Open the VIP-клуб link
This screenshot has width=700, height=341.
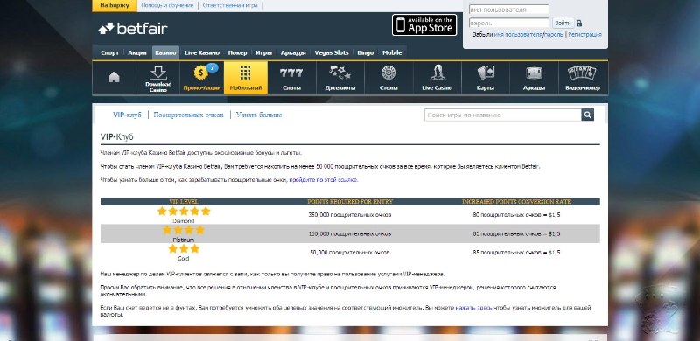click(127, 115)
